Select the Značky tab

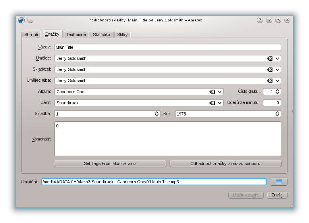click(52, 34)
